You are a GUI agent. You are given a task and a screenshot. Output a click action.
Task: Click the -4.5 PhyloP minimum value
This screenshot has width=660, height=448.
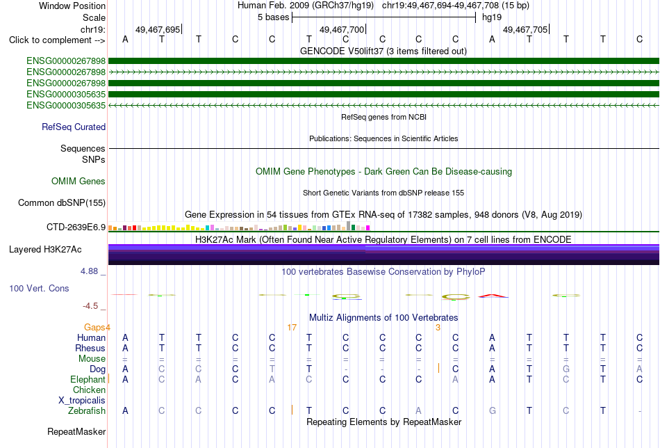coord(90,306)
